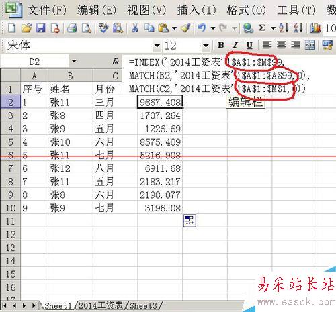Select row 11 header

(x=11, y=221)
